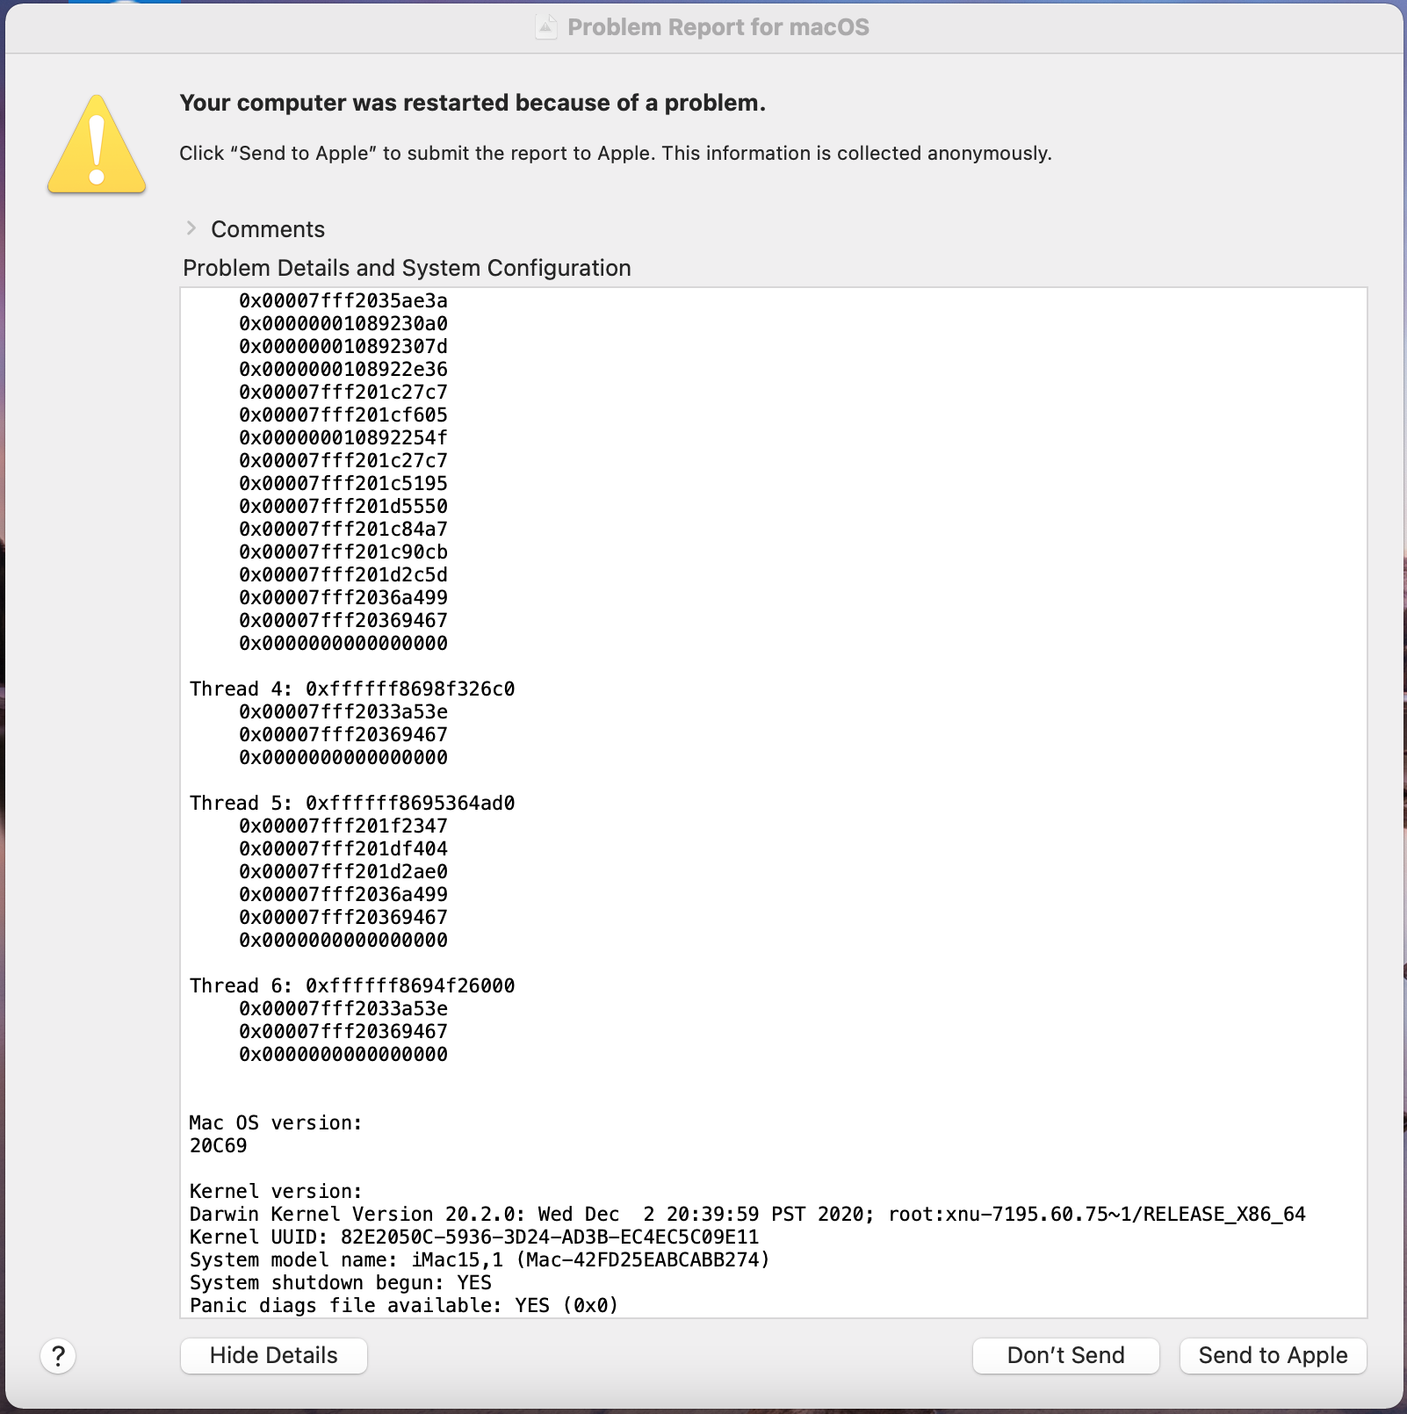Choose Don't Send
1407x1414 pixels.
pyautogui.click(x=1065, y=1355)
